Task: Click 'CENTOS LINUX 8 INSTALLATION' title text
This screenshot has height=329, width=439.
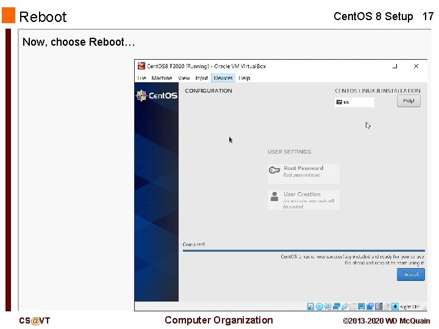Action: coord(377,91)
